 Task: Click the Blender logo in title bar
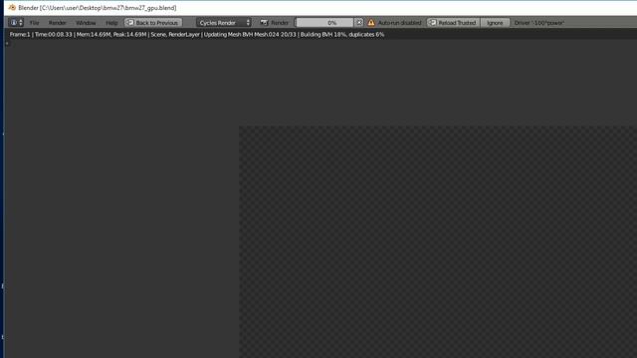tap(12, 7)
